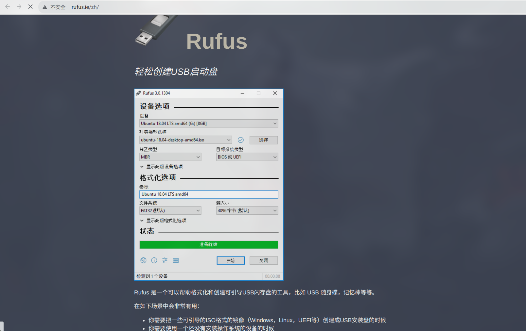Screen dimensions: 526x331
Task: Click the 簇大小 label
Action: tap(223, 203)
